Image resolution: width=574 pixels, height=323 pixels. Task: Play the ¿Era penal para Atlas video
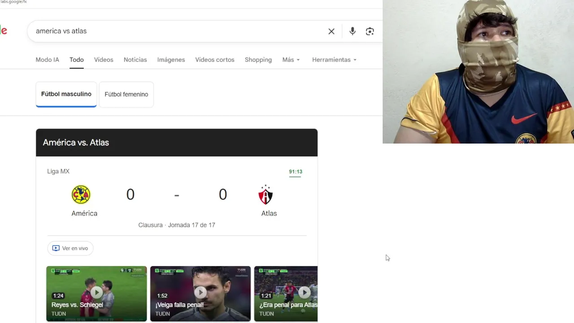pyautogui.click(x=286, y=294)
